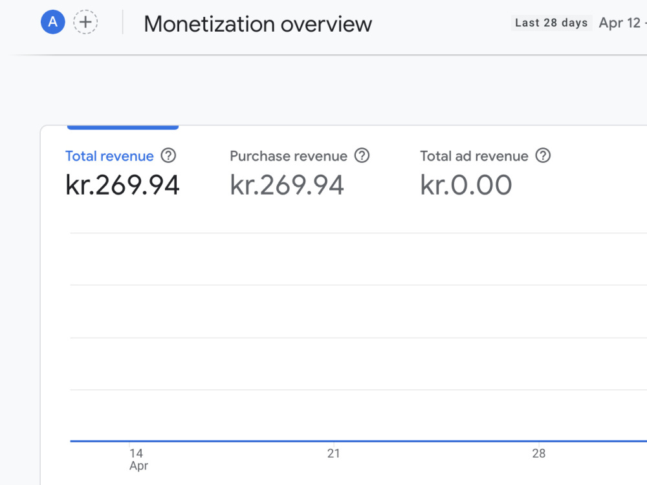Open the Apr 12 date range picker

622,23
